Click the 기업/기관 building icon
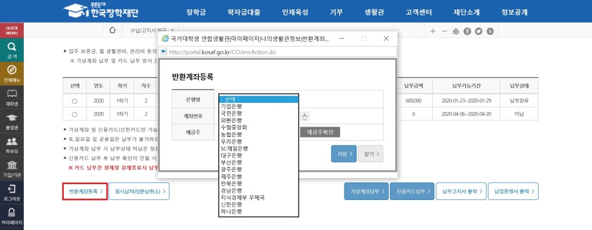 tap(12, 165)
